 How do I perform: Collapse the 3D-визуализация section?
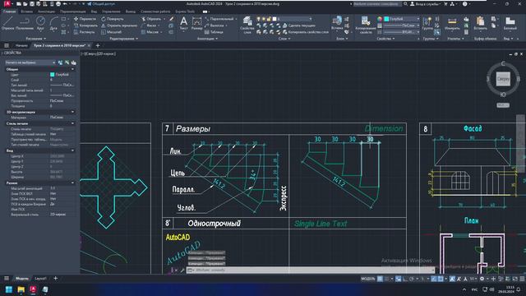(72, 112)
